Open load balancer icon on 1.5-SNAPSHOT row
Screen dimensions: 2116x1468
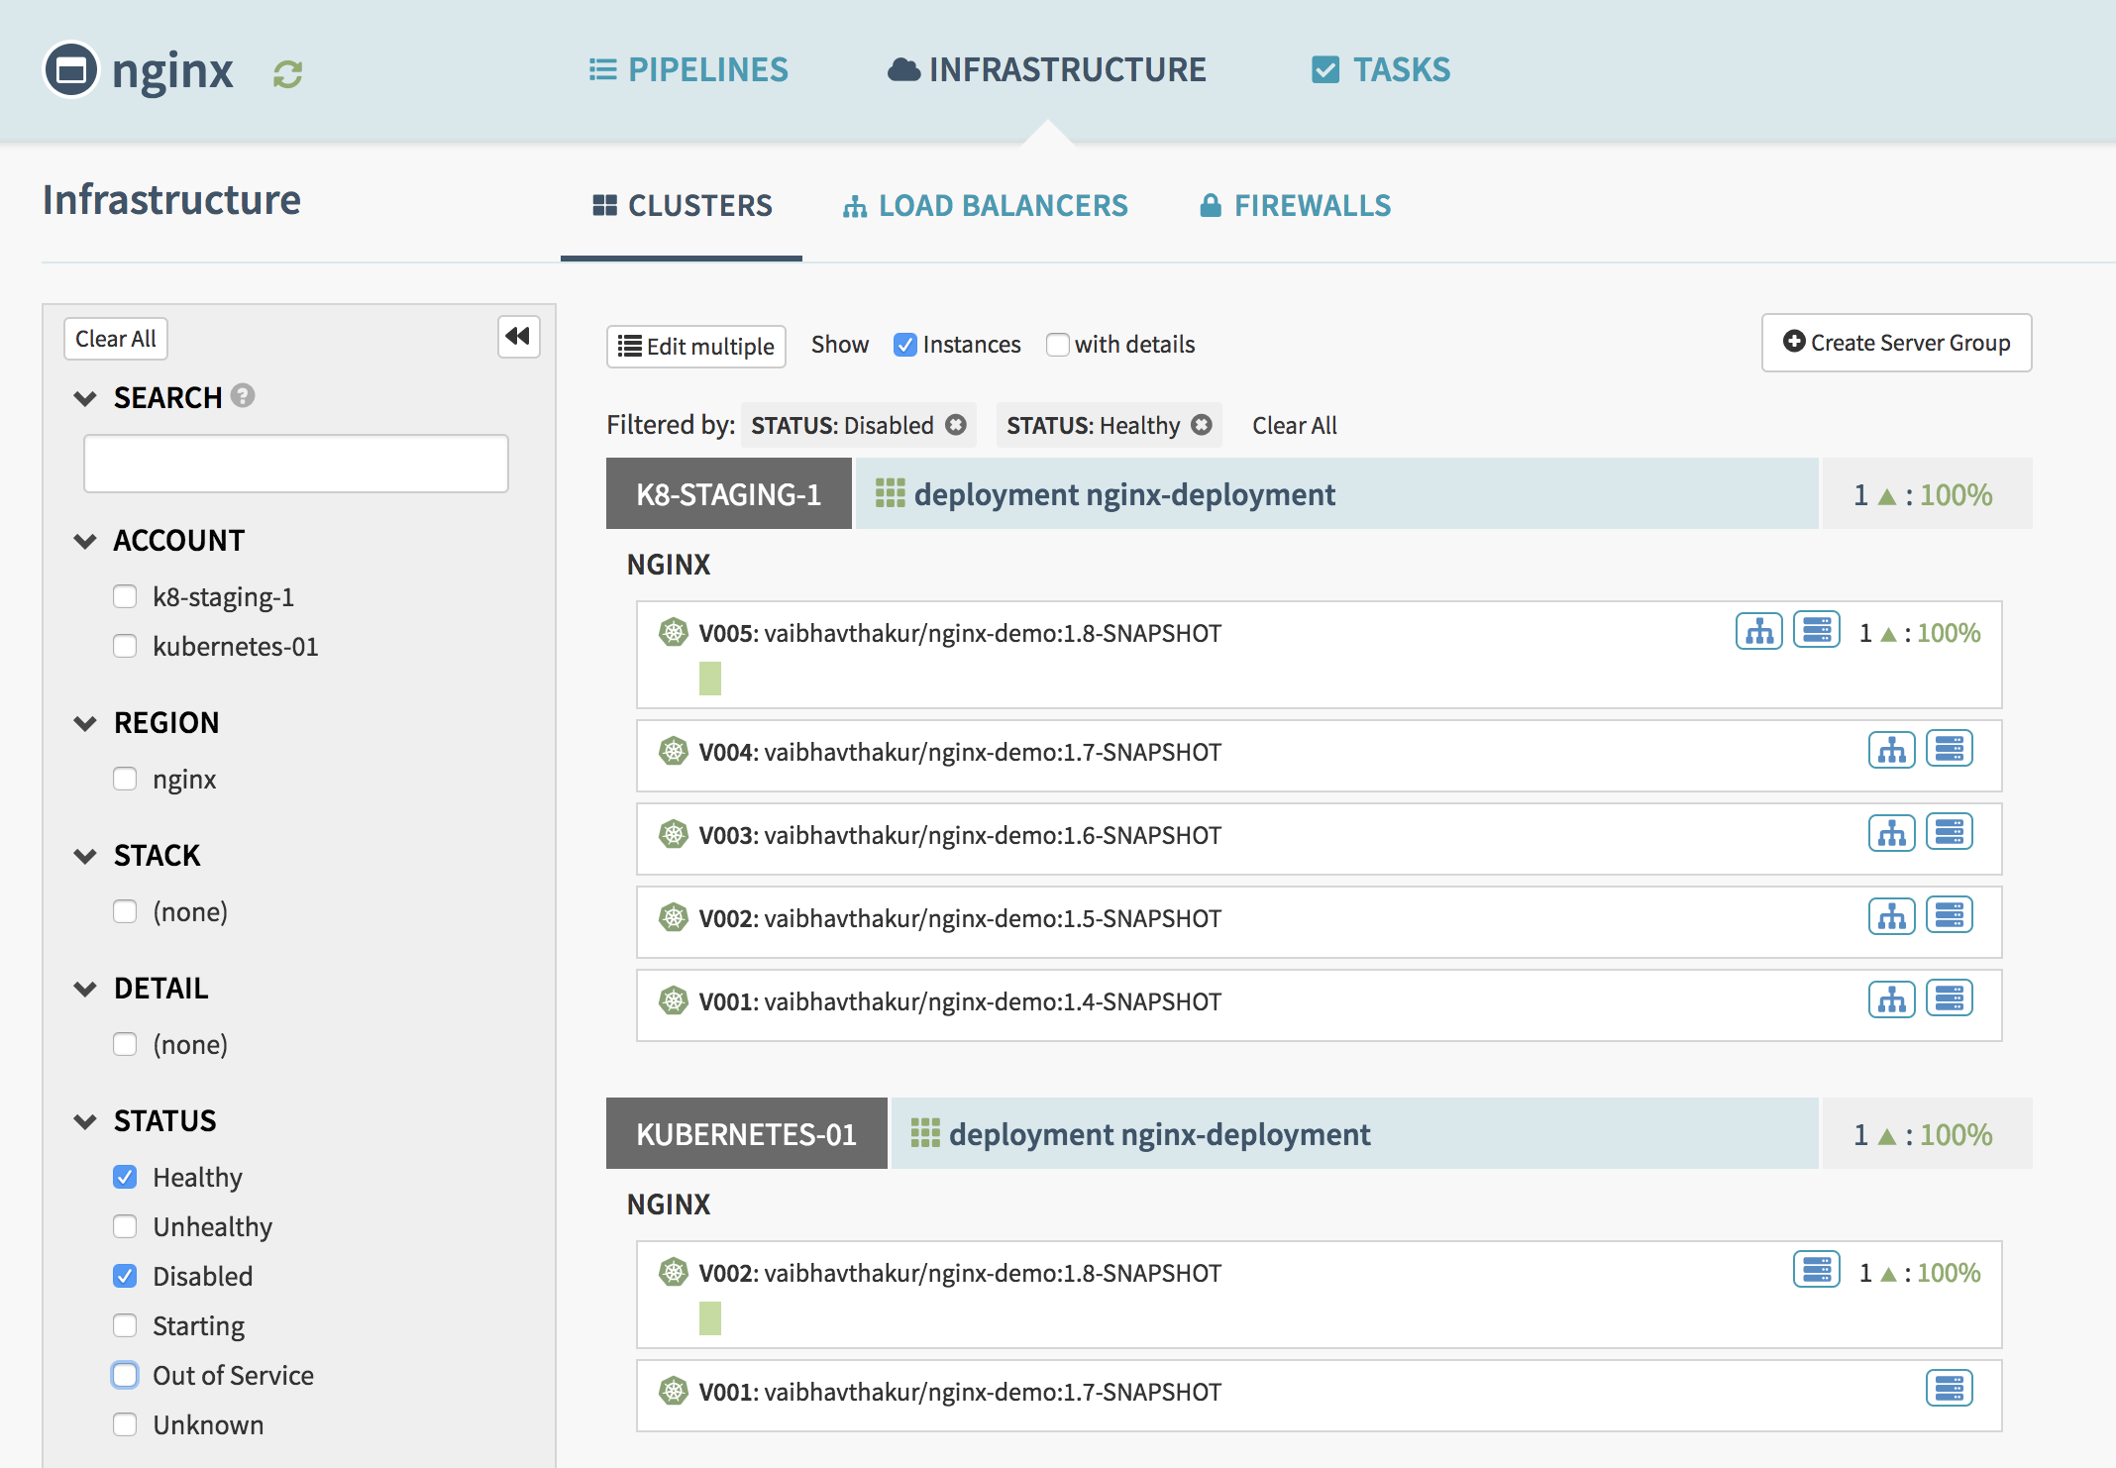(x=1892, y=916)
